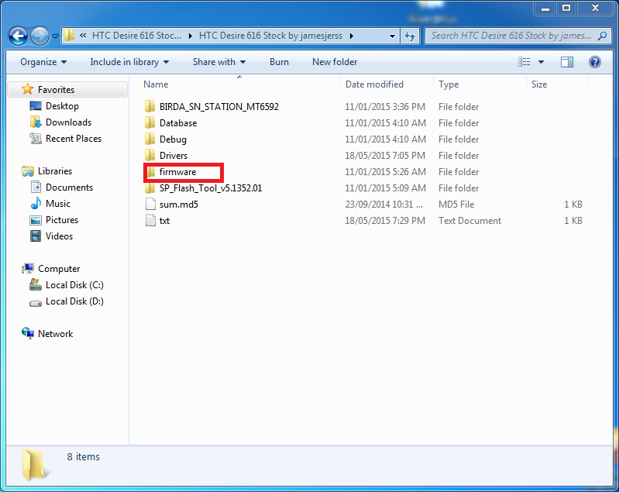Screen dimensions: 619x492
Task: Create a New folder
Action: [x=335, y=62]
